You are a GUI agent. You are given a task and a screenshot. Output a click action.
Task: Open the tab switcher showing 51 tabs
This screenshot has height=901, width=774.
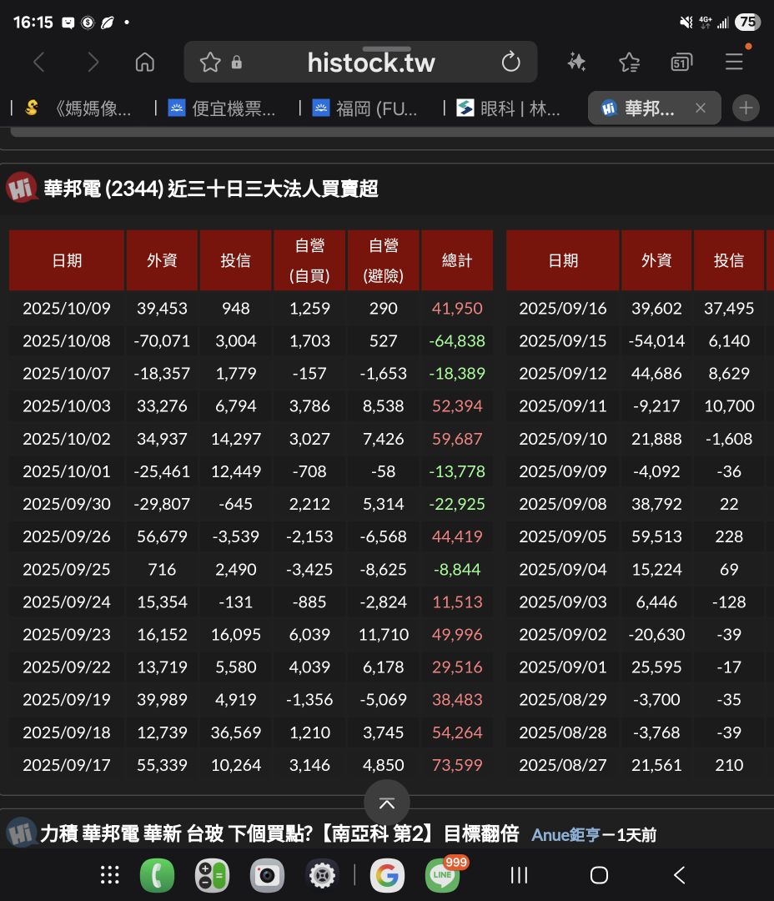click(681, 62)
